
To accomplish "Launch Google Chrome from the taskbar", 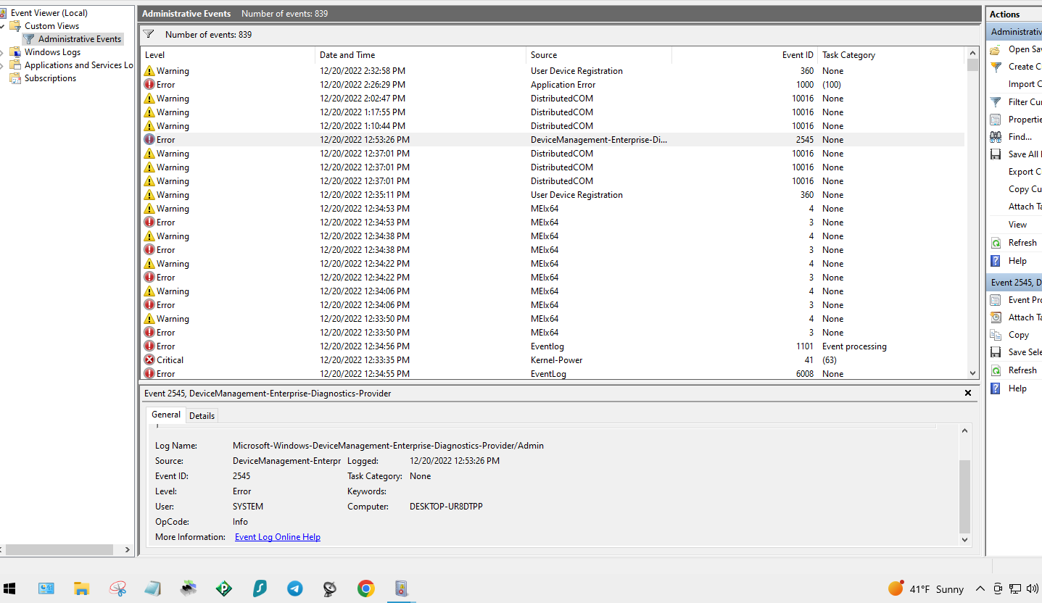I will (365, 589).
